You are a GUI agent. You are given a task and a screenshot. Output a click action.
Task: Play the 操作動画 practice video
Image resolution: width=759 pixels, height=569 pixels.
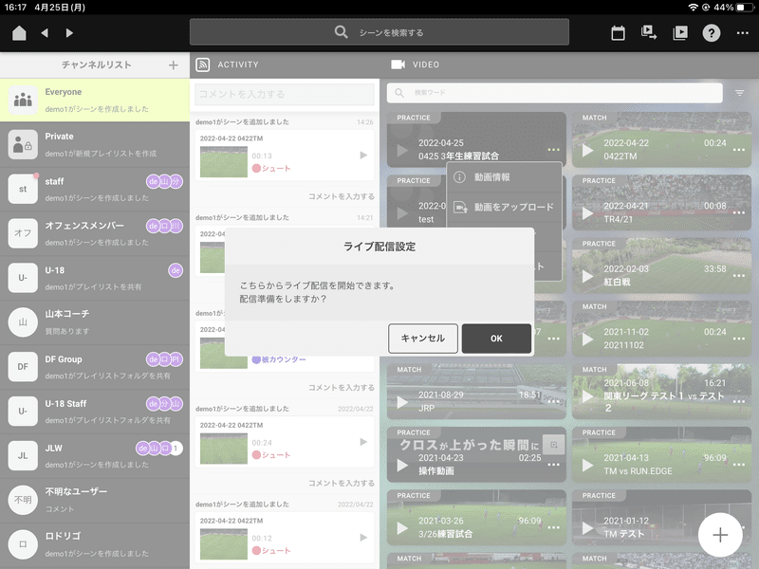[402, 465]
